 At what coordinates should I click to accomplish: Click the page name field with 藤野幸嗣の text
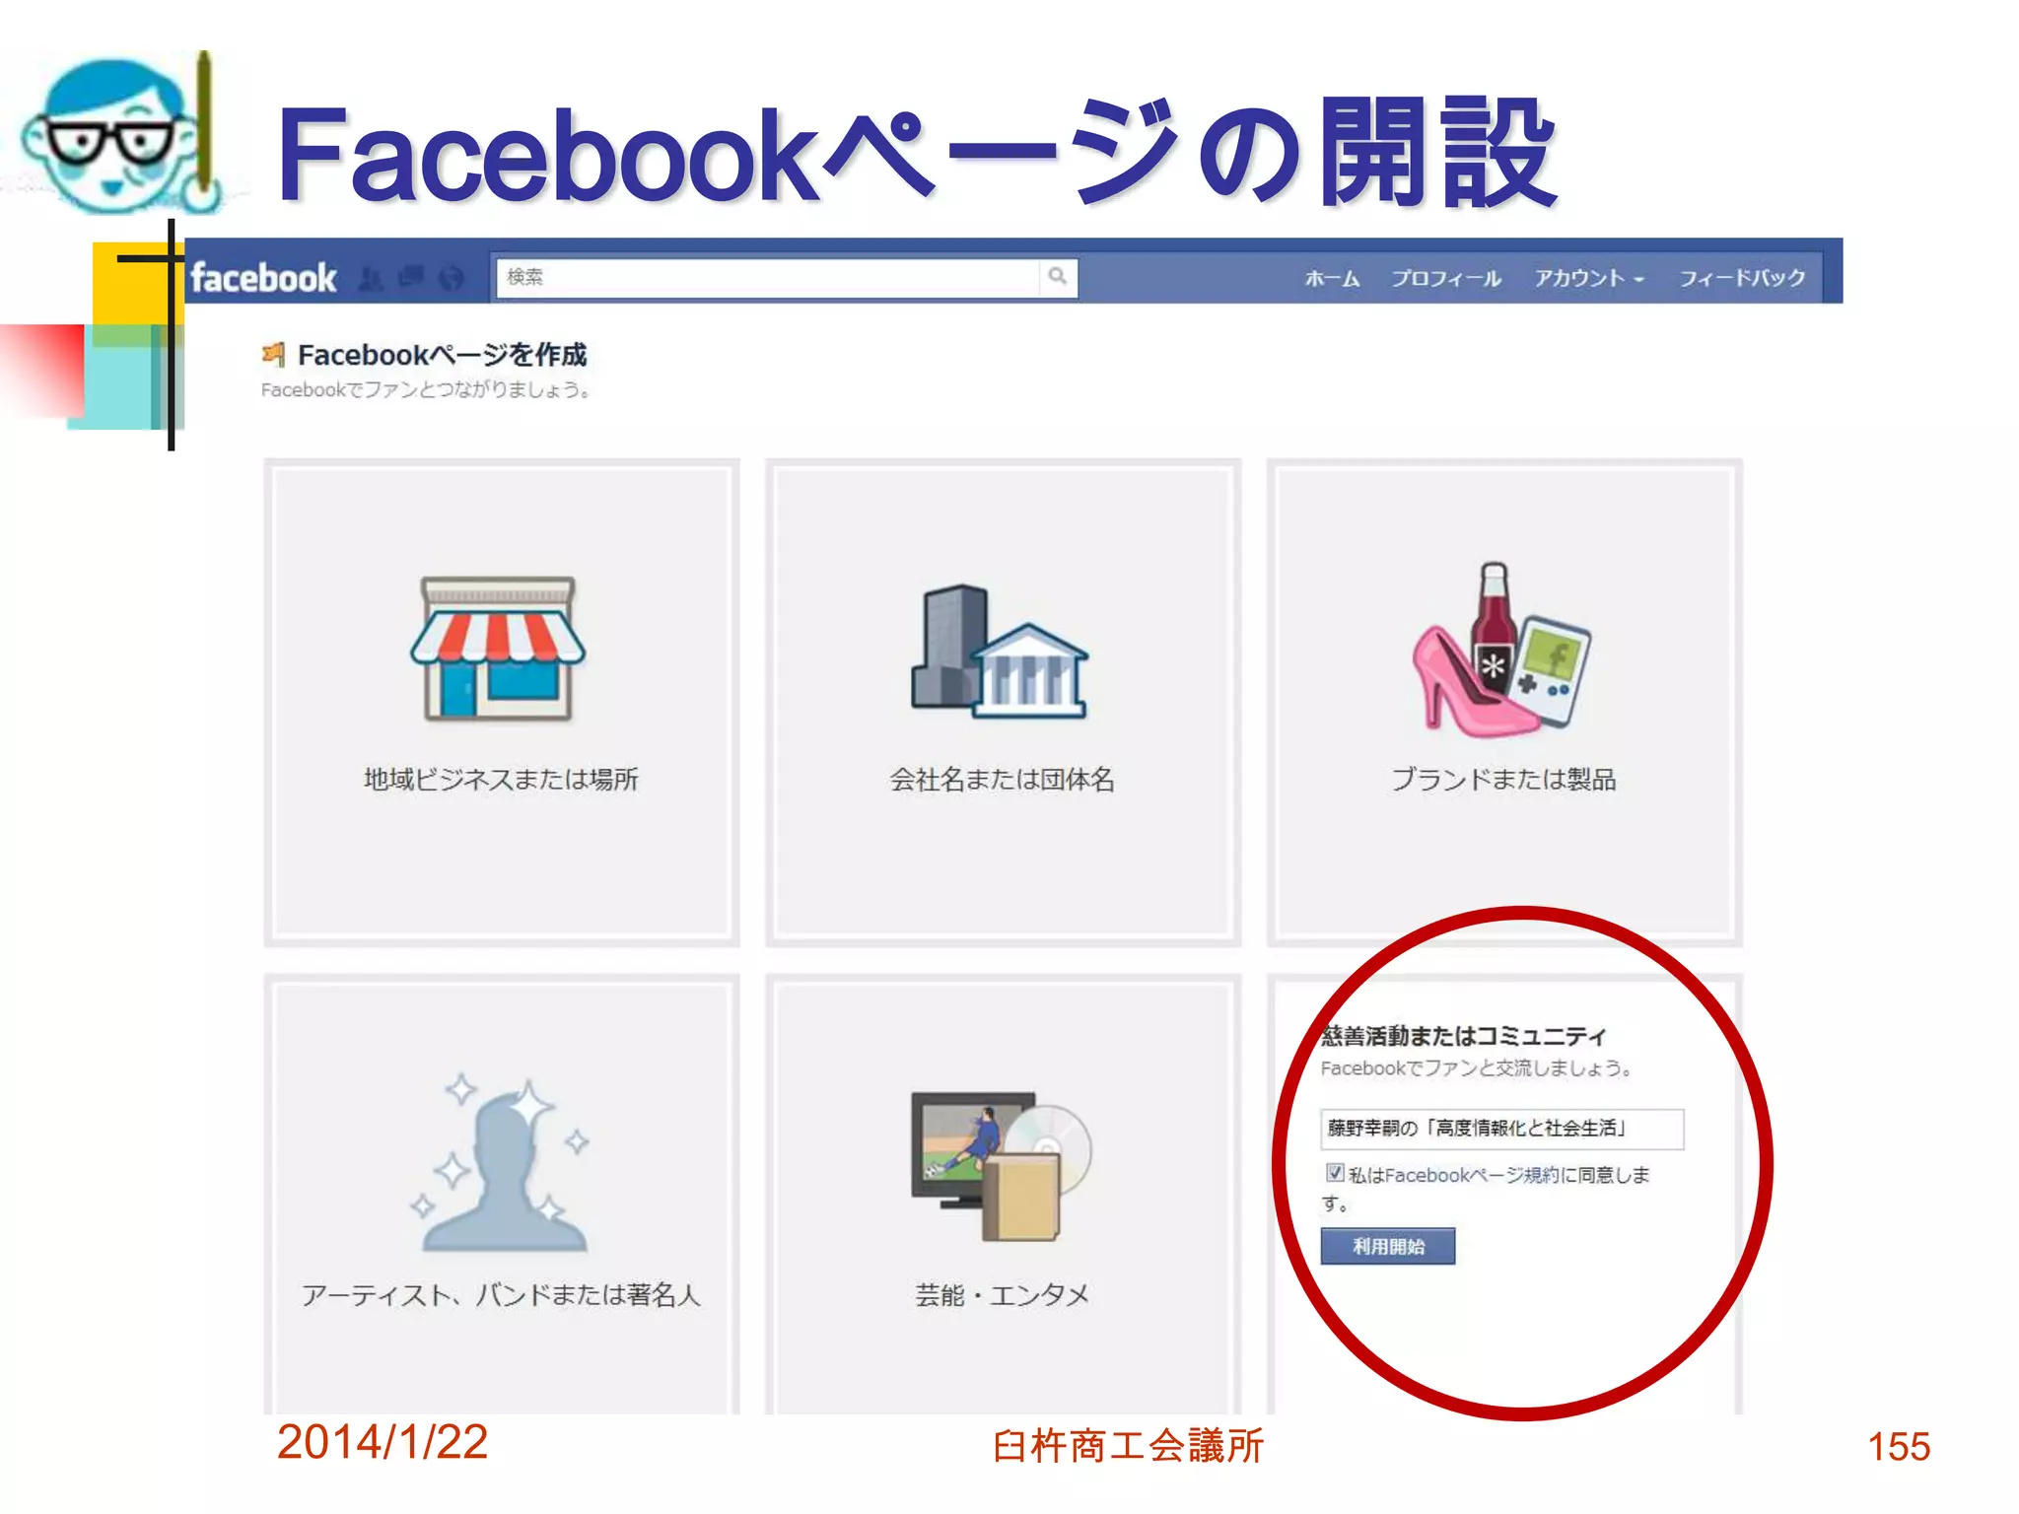[x=1501, y=1129]
